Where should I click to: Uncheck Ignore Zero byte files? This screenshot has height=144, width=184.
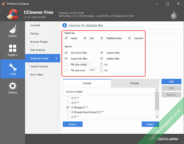tap(66, 52)
